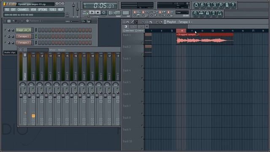The image size is (270, 152).
Task: Open the Playlist window options menu button
Action: [x=124, y=22]
